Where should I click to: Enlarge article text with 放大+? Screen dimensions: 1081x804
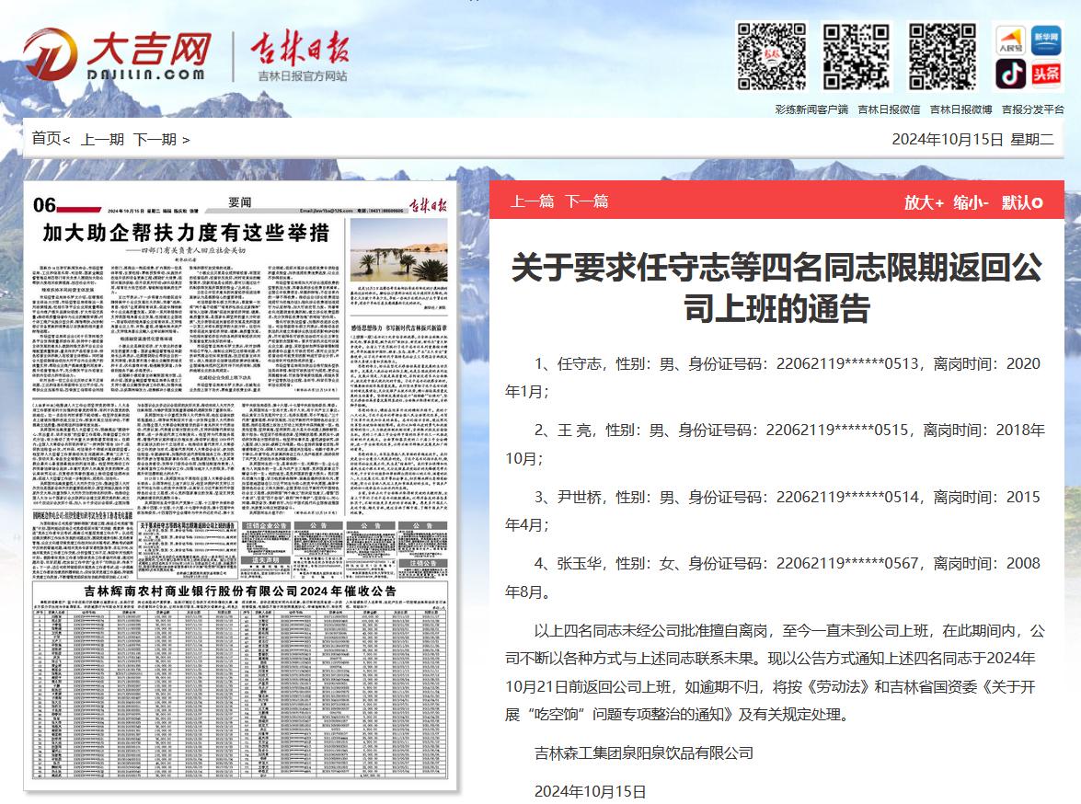click(x=924, y=202)
